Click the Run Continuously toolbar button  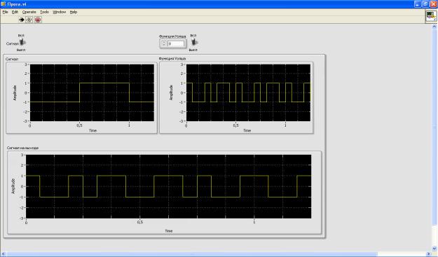pos(29,20)
